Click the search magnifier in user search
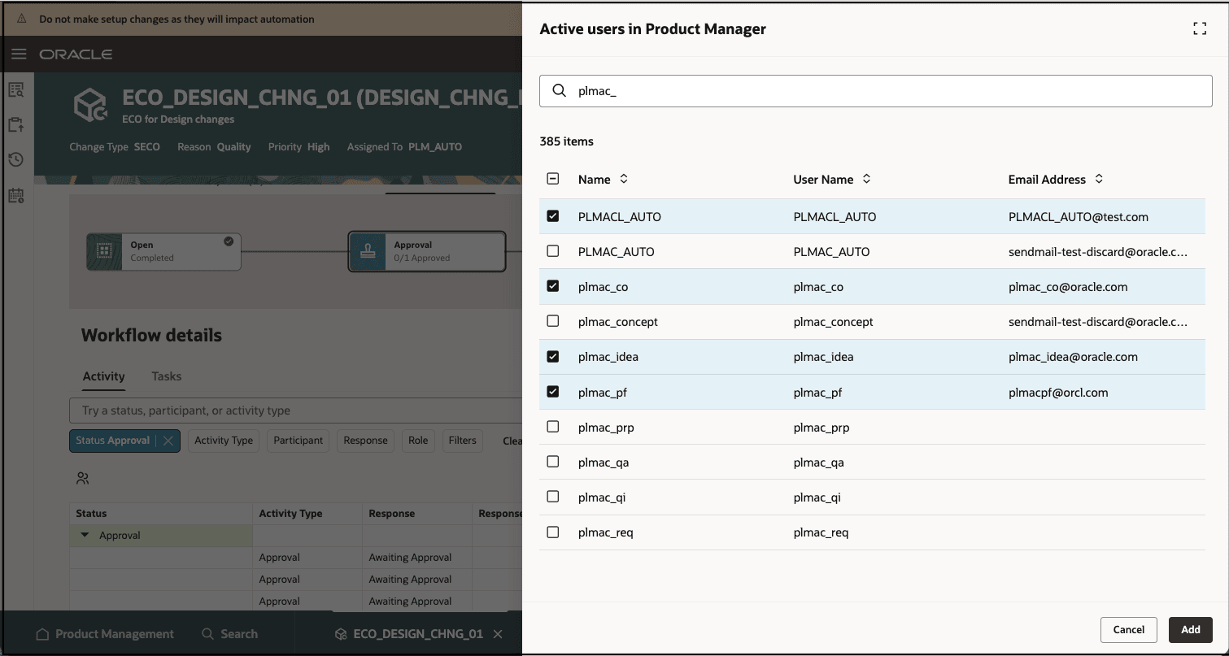This screenshot has height=656, width=1229. pyautogui.click(x=560, y=91)
